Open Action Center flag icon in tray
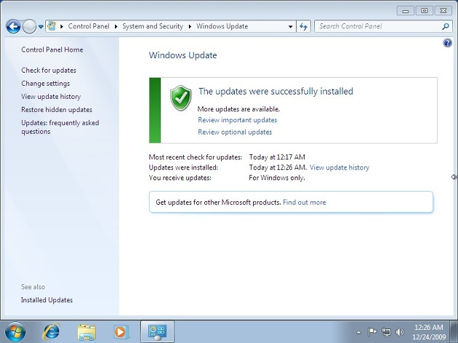 click(x=371, y=332)
